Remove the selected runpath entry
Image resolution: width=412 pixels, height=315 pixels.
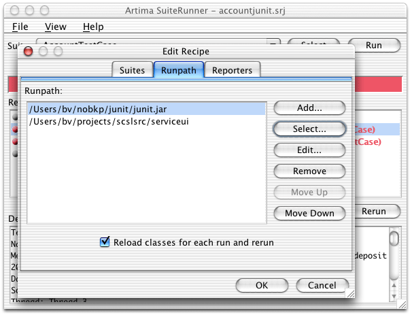[x=309, y=171]
